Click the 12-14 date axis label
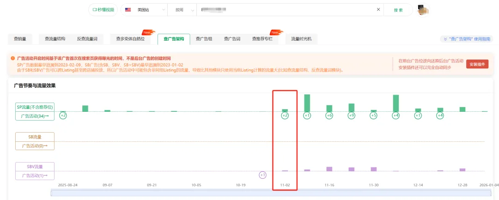The width and height of the screenshot is (499, 200). tap(418, 185)
